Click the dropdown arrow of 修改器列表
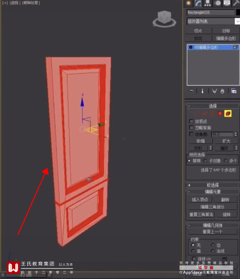This screenshot has width=240, height=279. pyautogui.click(x=237, y=22)
